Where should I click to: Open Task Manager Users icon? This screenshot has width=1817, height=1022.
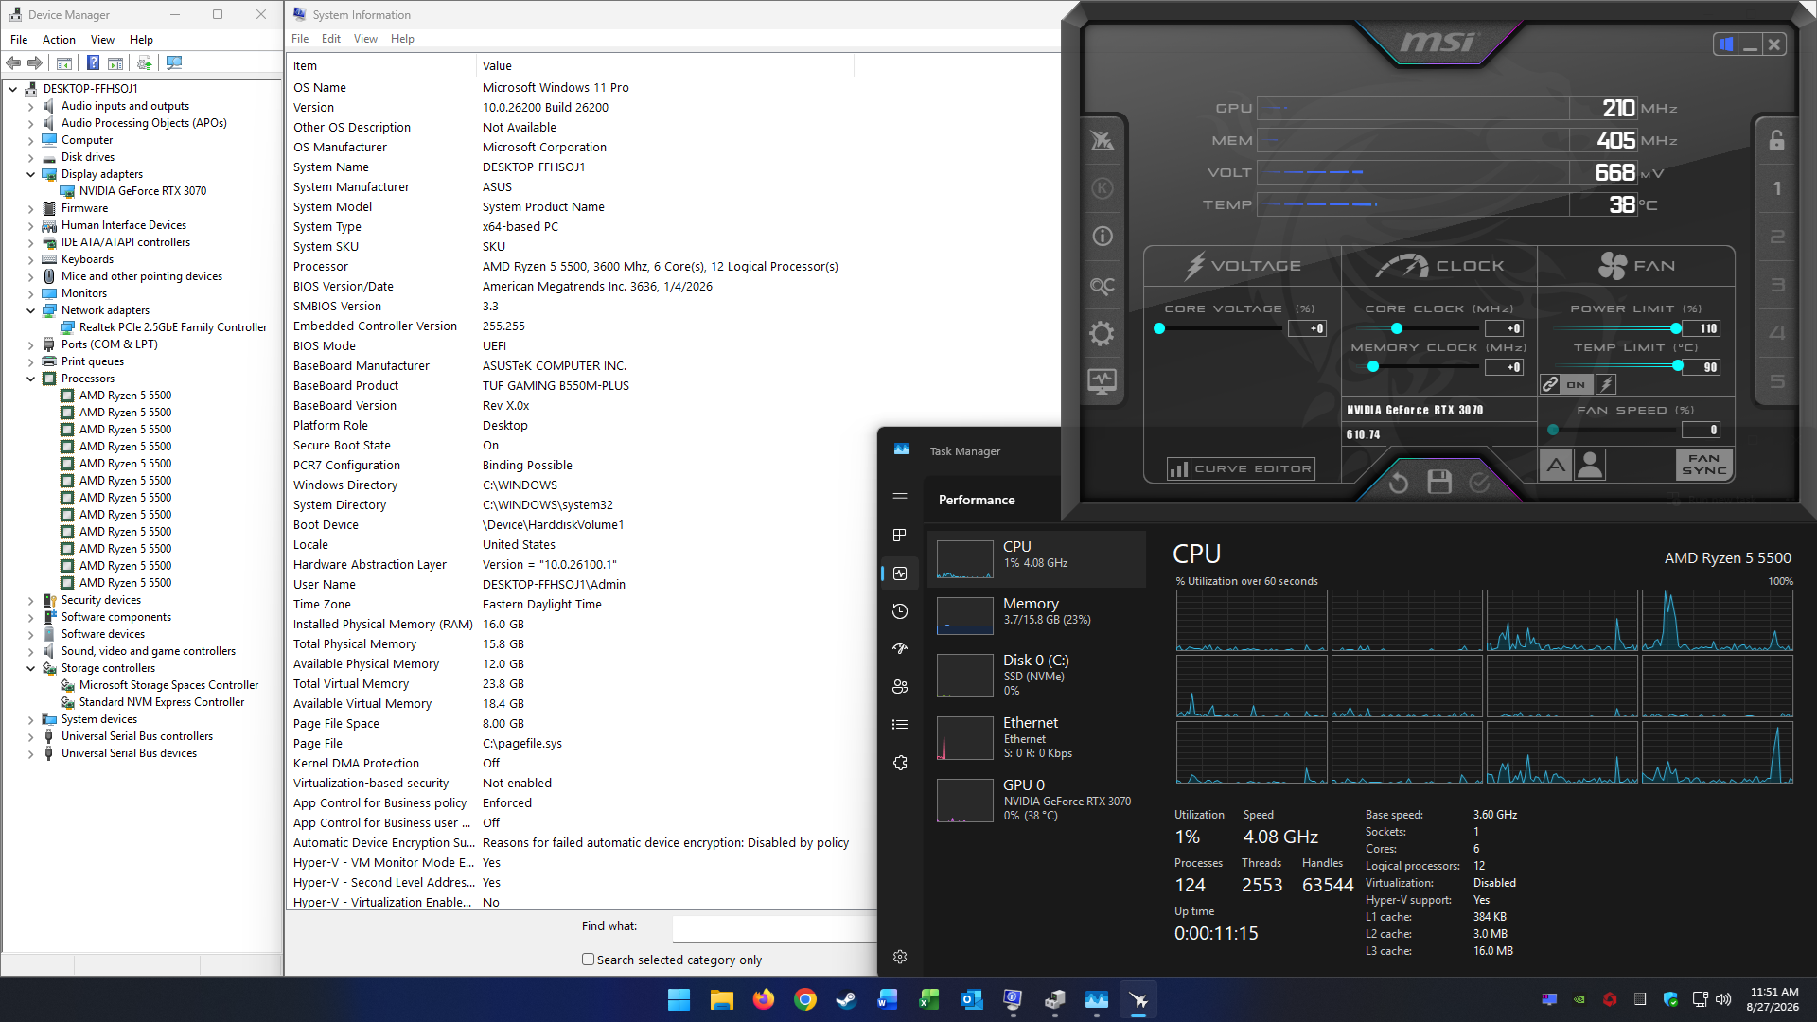[x=900, y=687]
